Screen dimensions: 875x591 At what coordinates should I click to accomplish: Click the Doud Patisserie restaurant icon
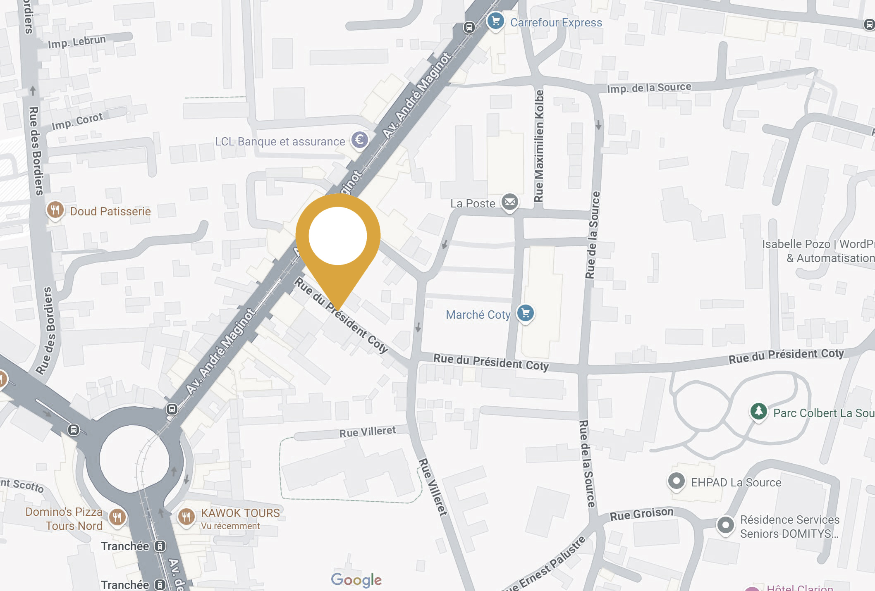(x=55, y=210)
